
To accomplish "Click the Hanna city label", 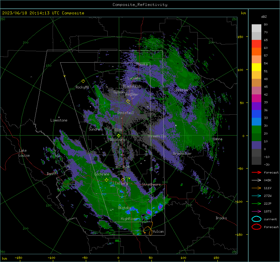I will click(x=217, y=139).
